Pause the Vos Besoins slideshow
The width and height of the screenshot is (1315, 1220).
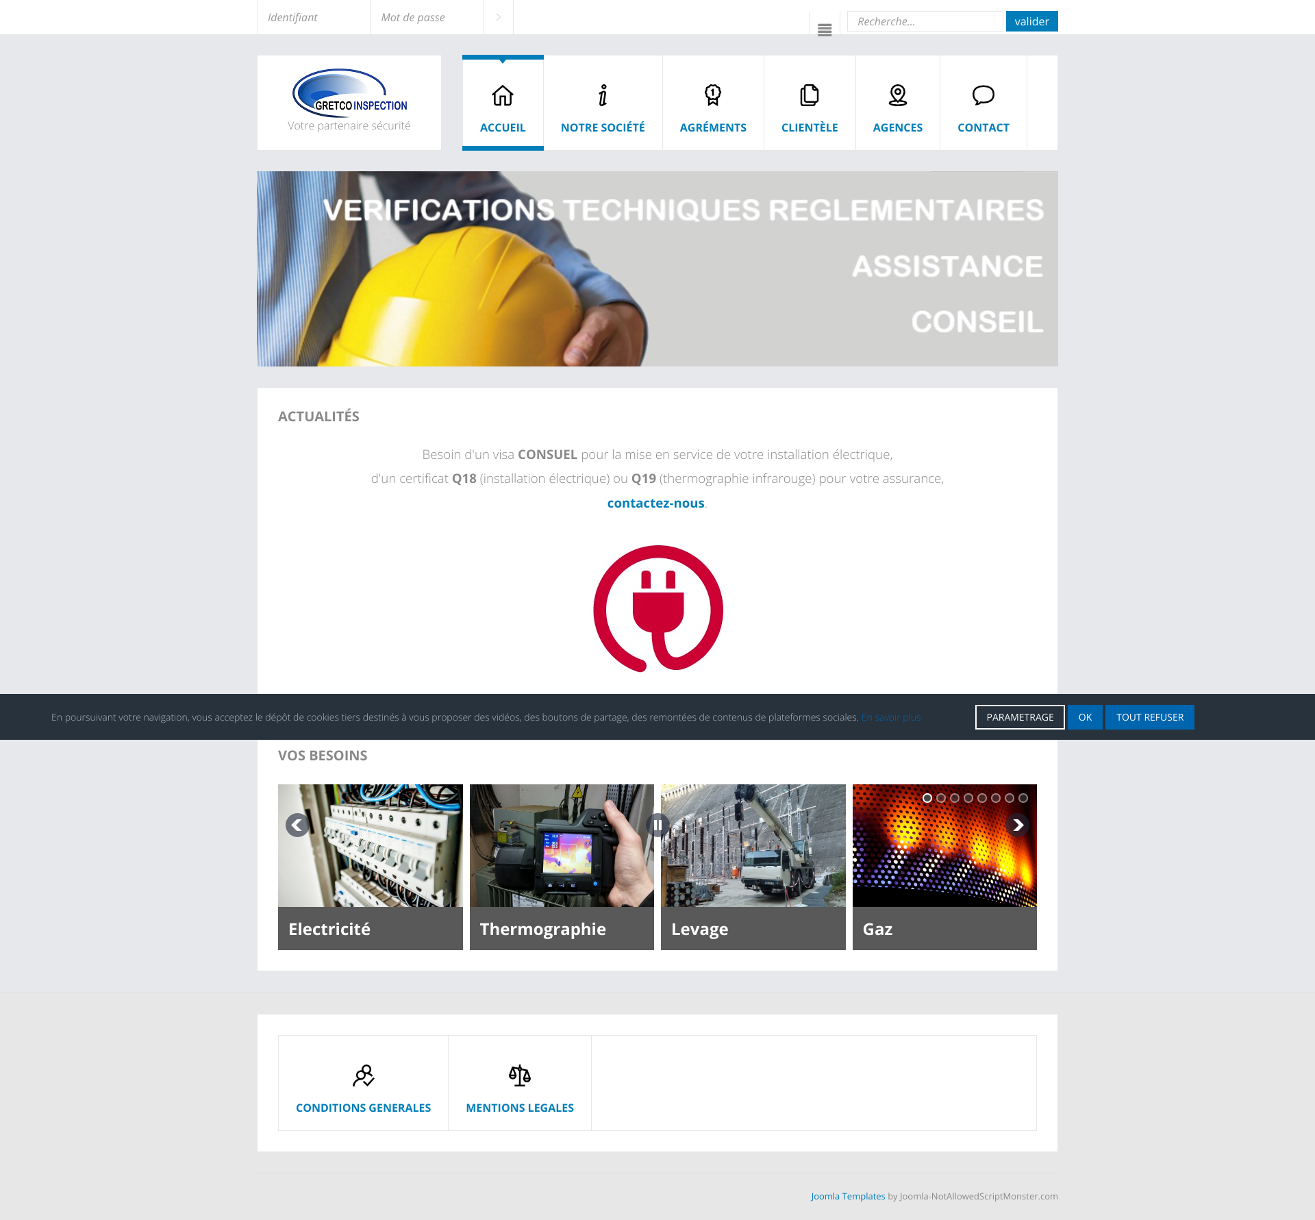[x=657, y=825]
